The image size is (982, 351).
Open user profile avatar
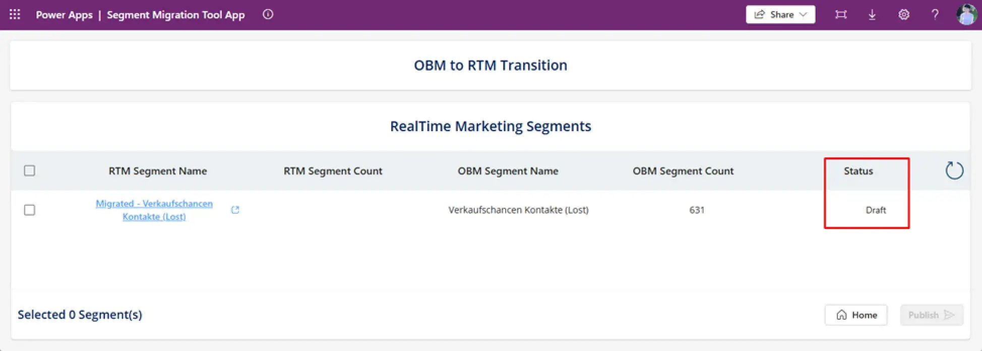point(967,15)
